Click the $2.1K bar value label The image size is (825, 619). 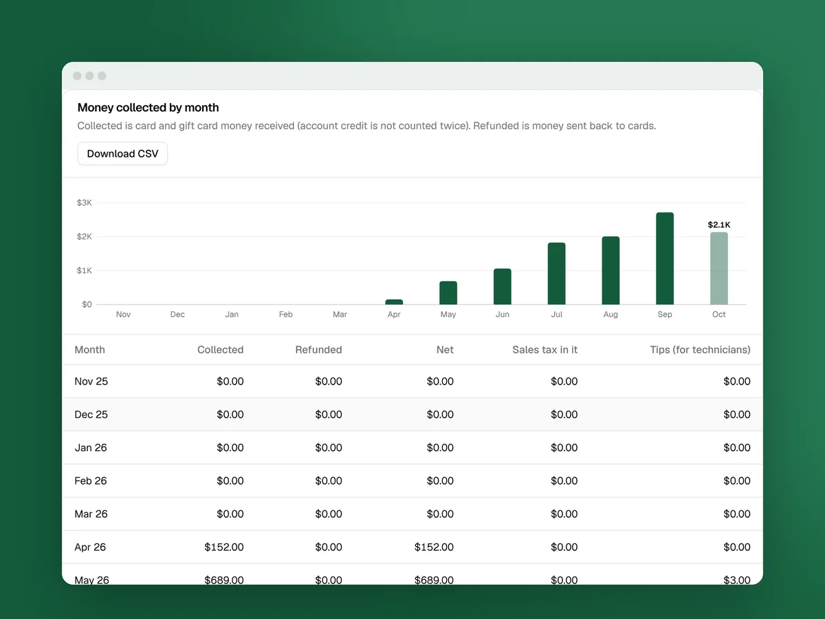point(719,225)
